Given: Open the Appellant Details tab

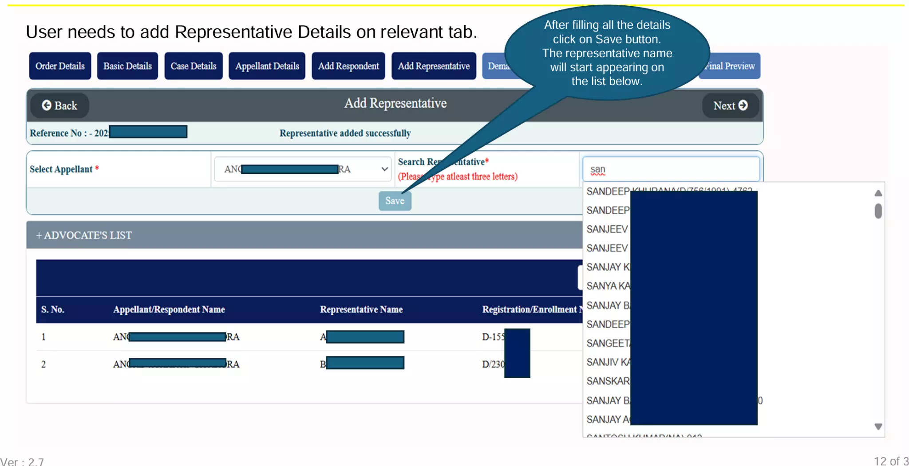Looking at the screenshot, I should point(267,66).
